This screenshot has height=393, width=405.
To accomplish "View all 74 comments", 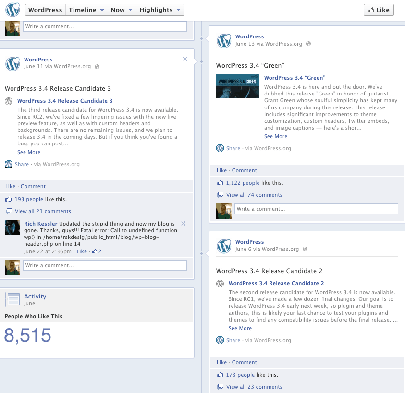I will pyautogui.click(x=254, y=195).
